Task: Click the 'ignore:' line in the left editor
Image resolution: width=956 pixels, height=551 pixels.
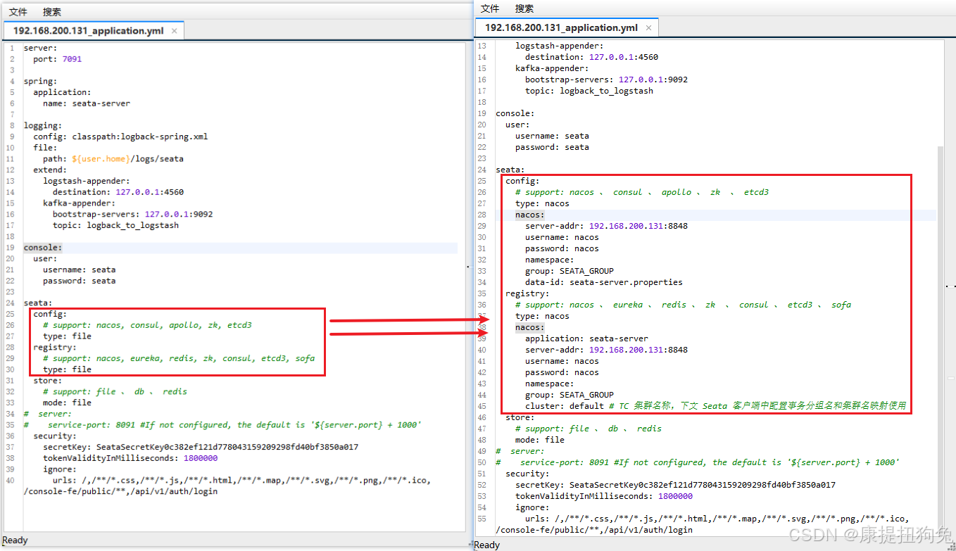Action: point(59,469)
